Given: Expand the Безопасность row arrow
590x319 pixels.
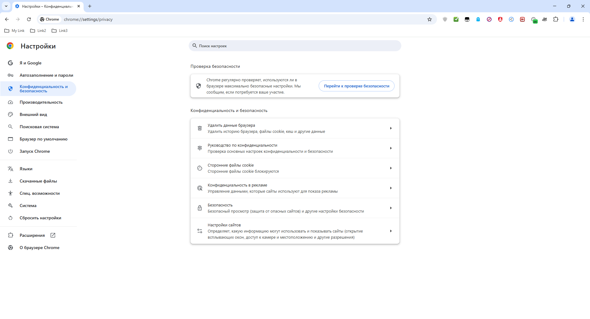Looking at the screenshot, I should click(x=391, y=208).
